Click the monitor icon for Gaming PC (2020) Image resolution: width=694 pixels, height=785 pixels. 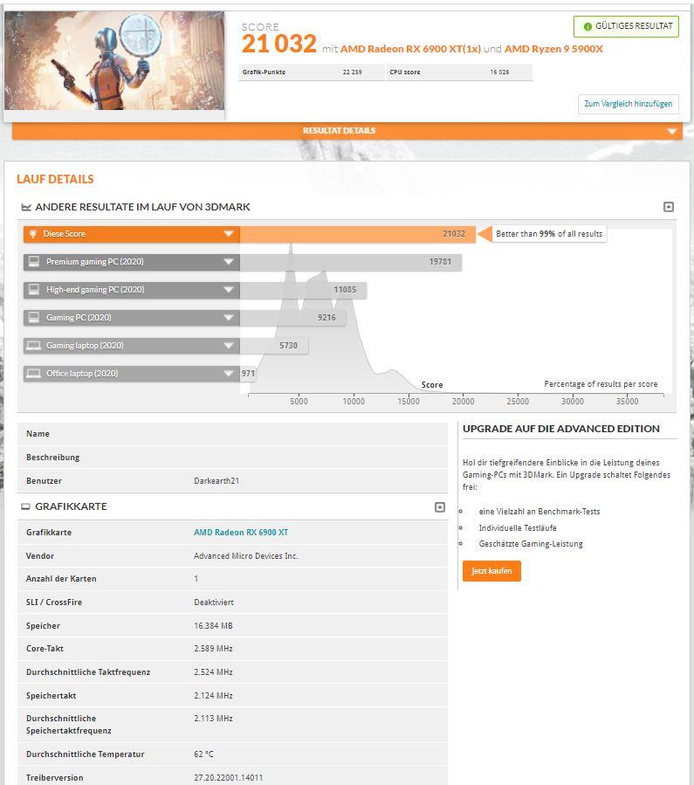[x=34, y=317]
